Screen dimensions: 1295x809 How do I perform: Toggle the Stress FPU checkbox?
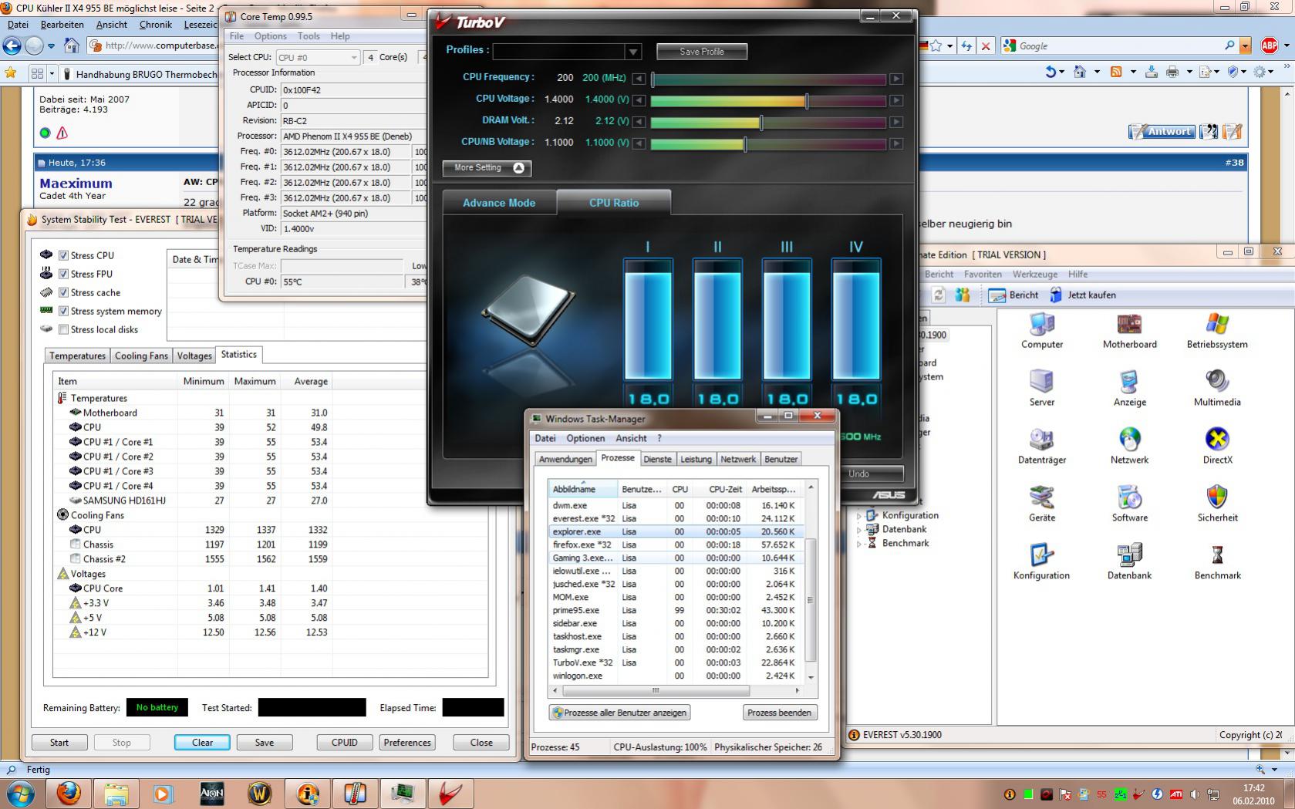tap(63, 274)
